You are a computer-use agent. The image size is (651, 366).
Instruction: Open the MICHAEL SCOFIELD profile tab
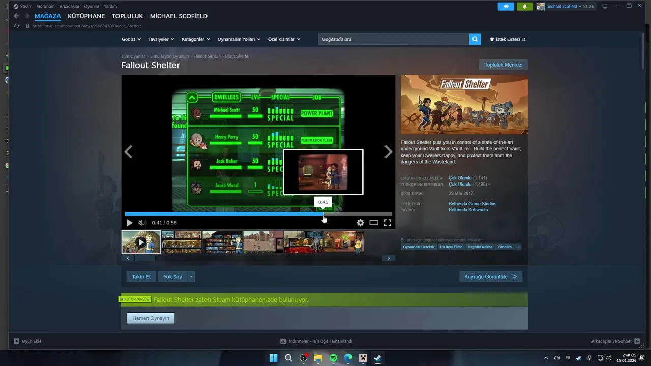point(179,16)
